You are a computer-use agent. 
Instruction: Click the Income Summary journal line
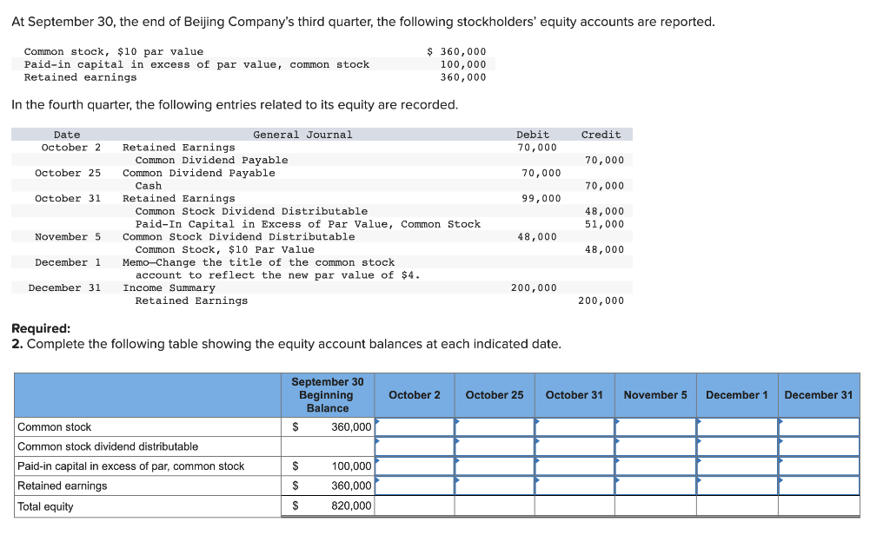[169, 287]
